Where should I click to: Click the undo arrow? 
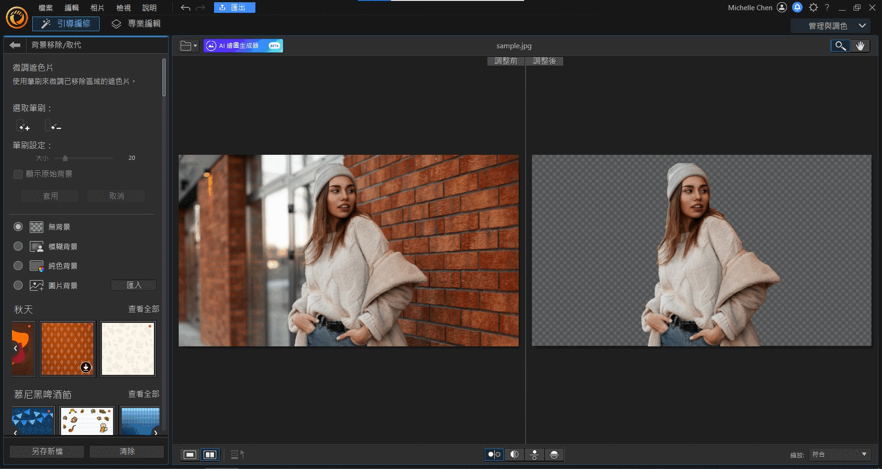tap(186, 8)
